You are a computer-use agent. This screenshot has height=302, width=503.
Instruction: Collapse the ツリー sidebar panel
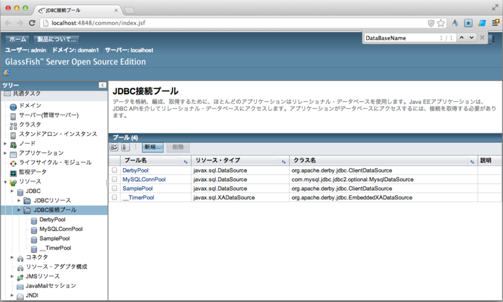click(x=102, y=85)
